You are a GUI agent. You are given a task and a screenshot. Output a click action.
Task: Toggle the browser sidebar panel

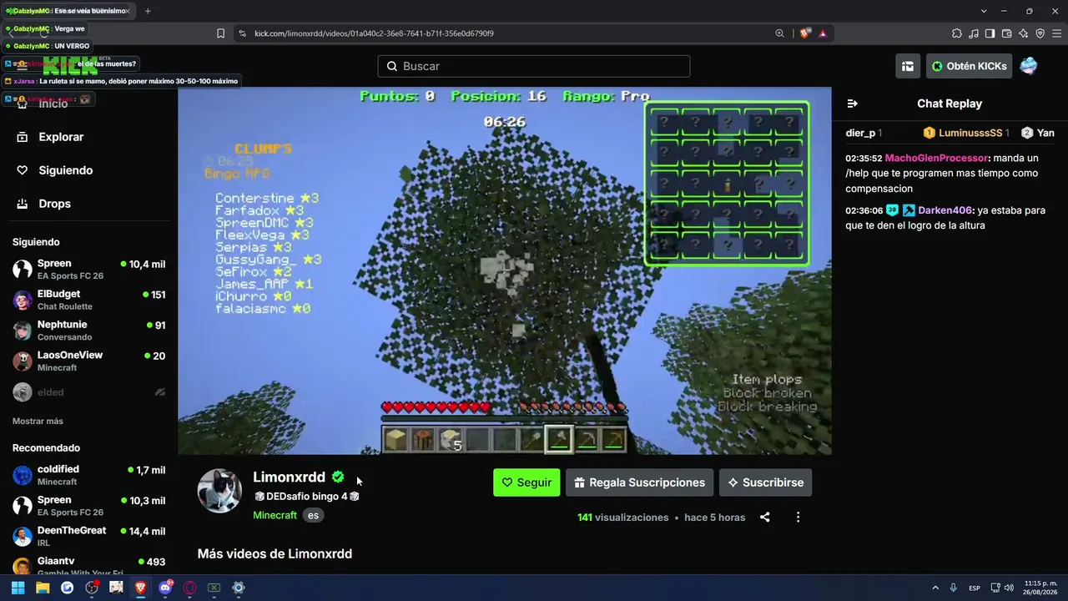(x=990, y=33)
